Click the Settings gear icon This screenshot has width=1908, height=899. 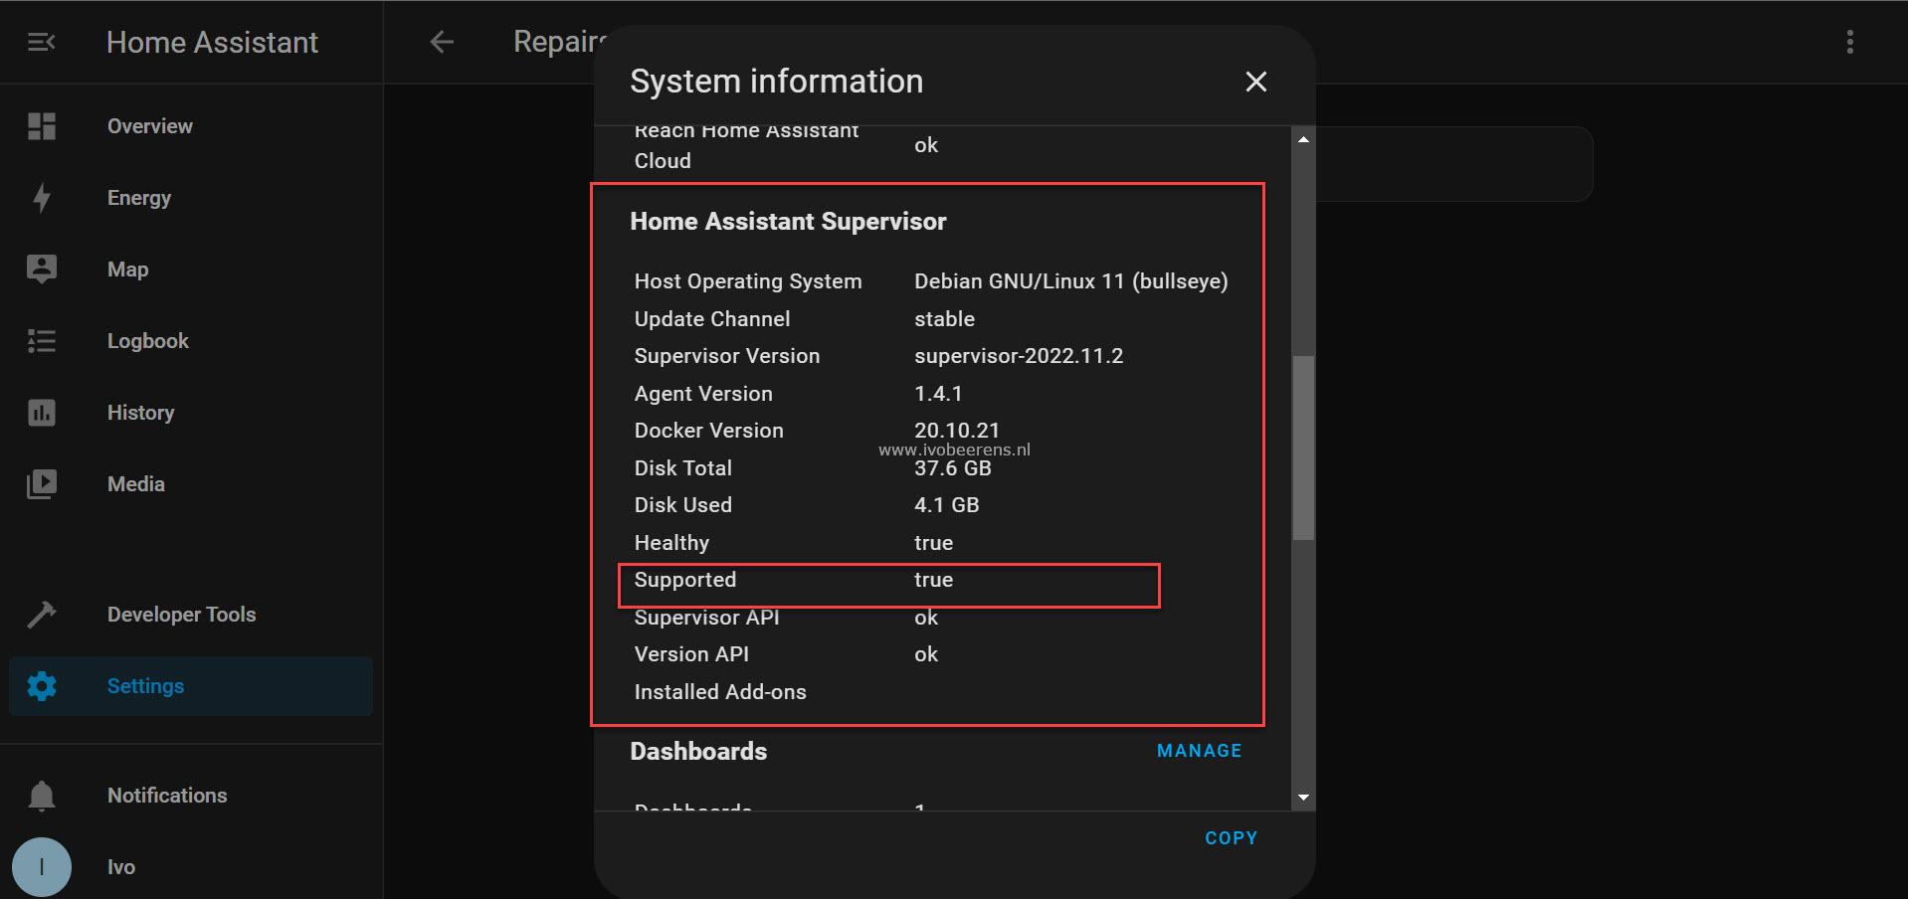point(42,686)
